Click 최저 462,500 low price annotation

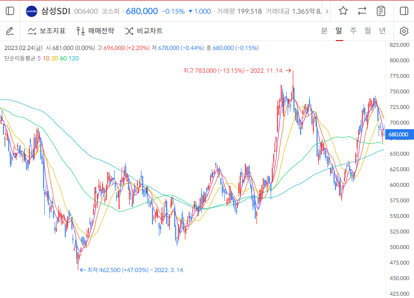(x=132, y=270)
